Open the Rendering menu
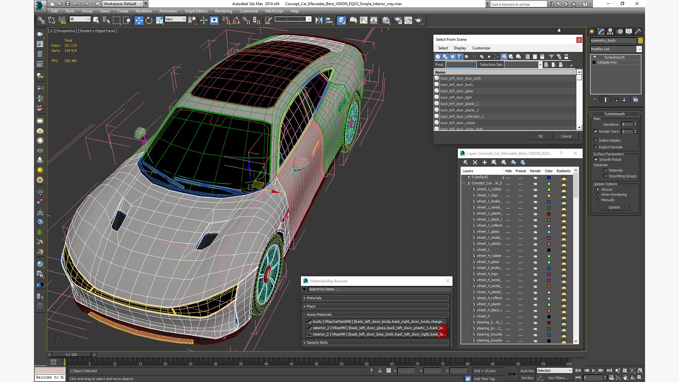Viewport: 679px width, 382px height. pyautogui.click(x=224, y=11)
